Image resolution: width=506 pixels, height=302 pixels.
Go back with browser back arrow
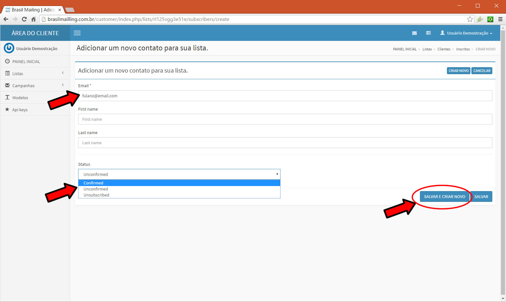tap(6, 19)
